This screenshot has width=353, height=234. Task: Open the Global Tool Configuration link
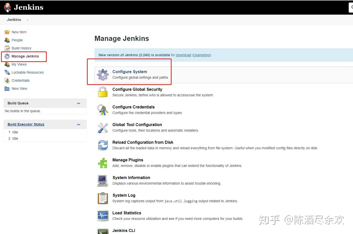(x=137, y=125)
